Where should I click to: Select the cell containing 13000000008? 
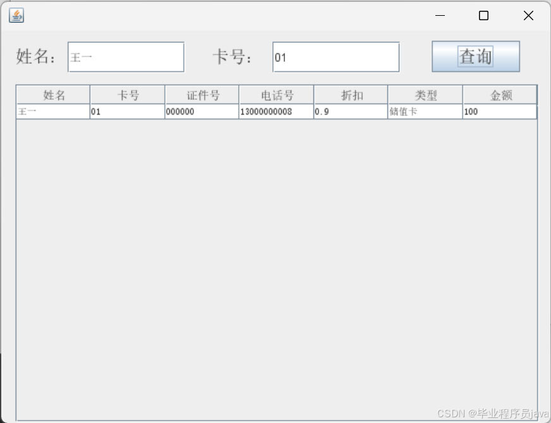point(275,111)
